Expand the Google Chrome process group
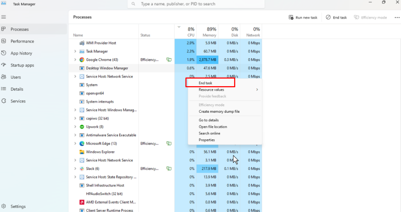This screenshot has width=401, height=212. click(x=75, y=60)
